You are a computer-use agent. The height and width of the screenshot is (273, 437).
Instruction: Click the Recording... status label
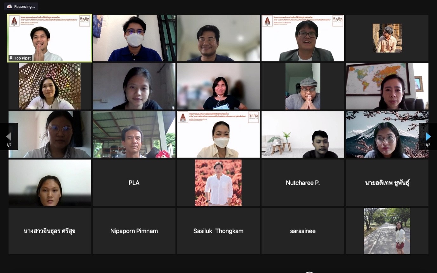click(x=24, y=6)
